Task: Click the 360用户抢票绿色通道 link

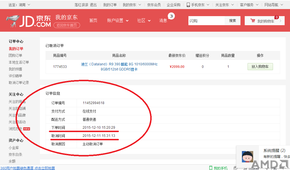Action: 27,168
